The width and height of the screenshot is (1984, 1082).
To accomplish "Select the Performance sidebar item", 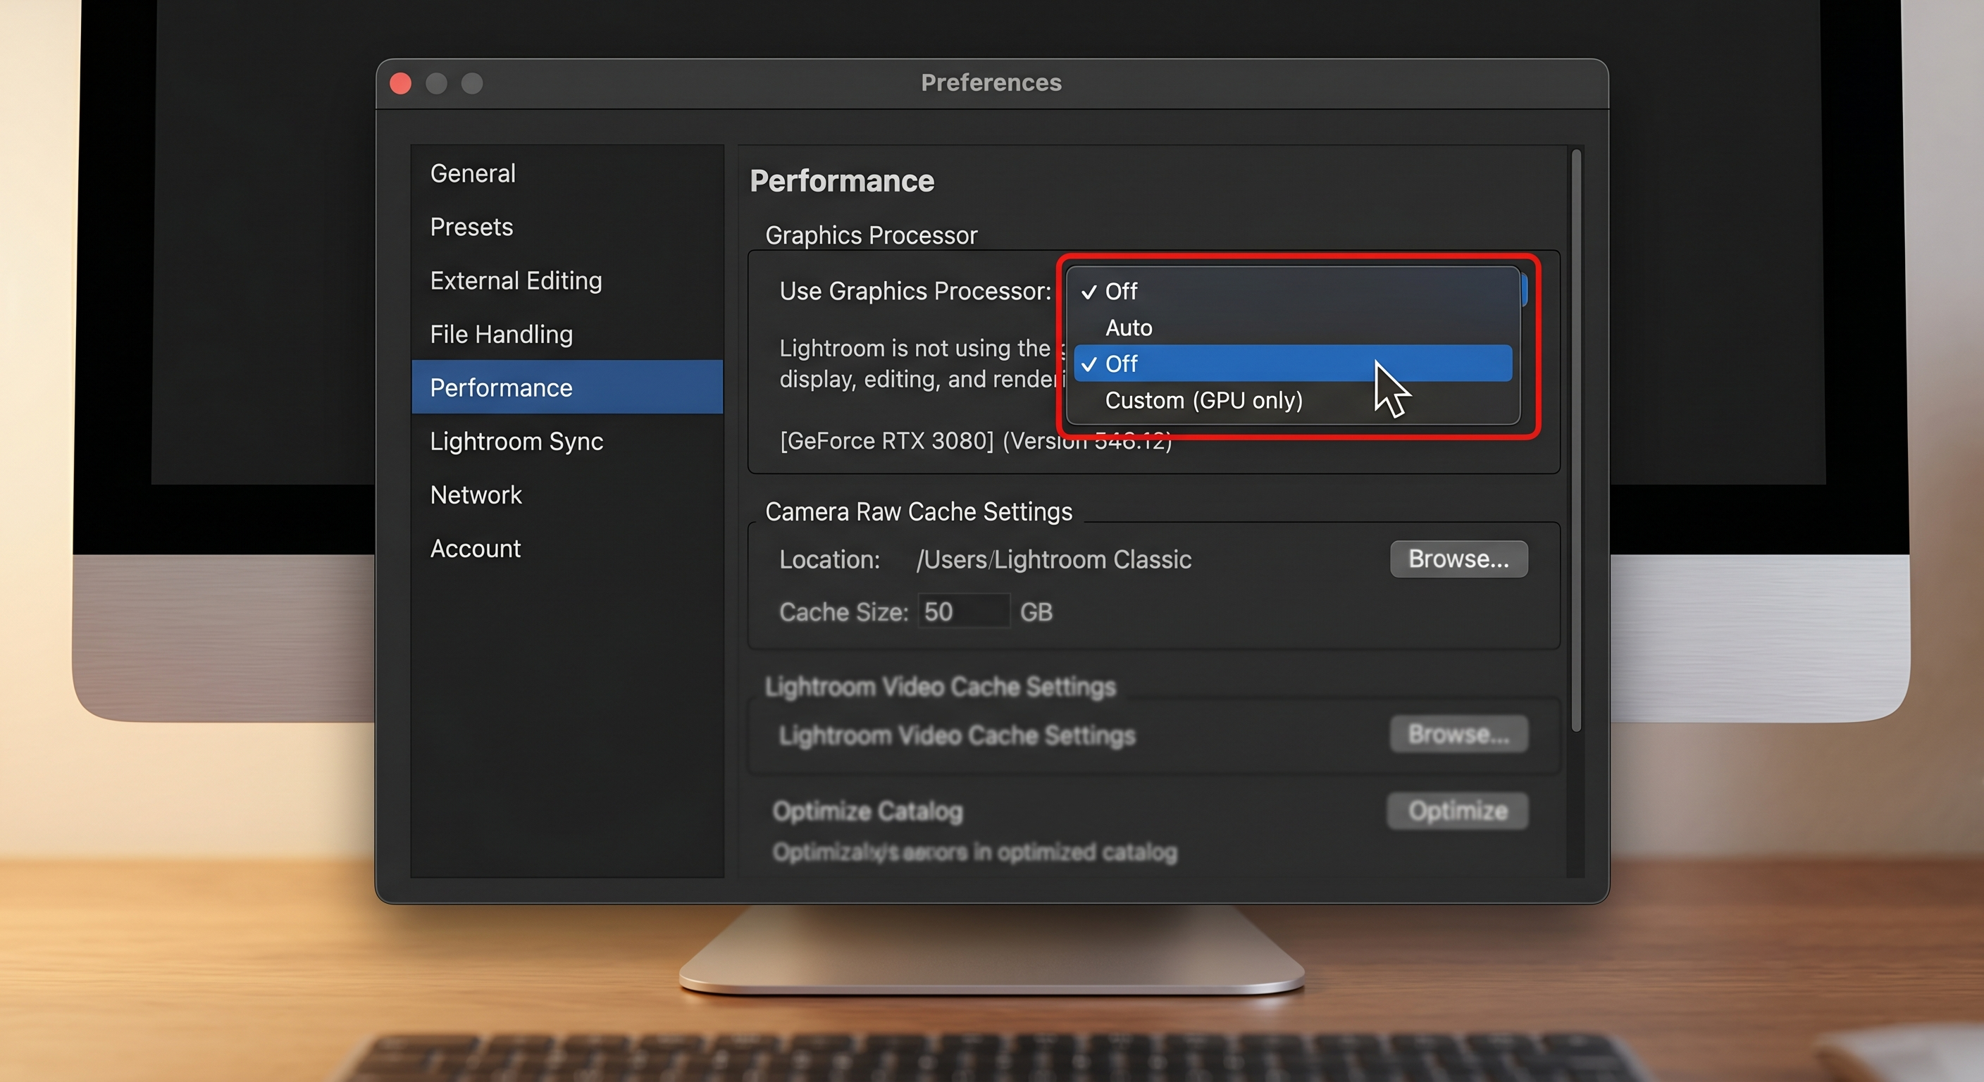I will click(x=567, y=387).
